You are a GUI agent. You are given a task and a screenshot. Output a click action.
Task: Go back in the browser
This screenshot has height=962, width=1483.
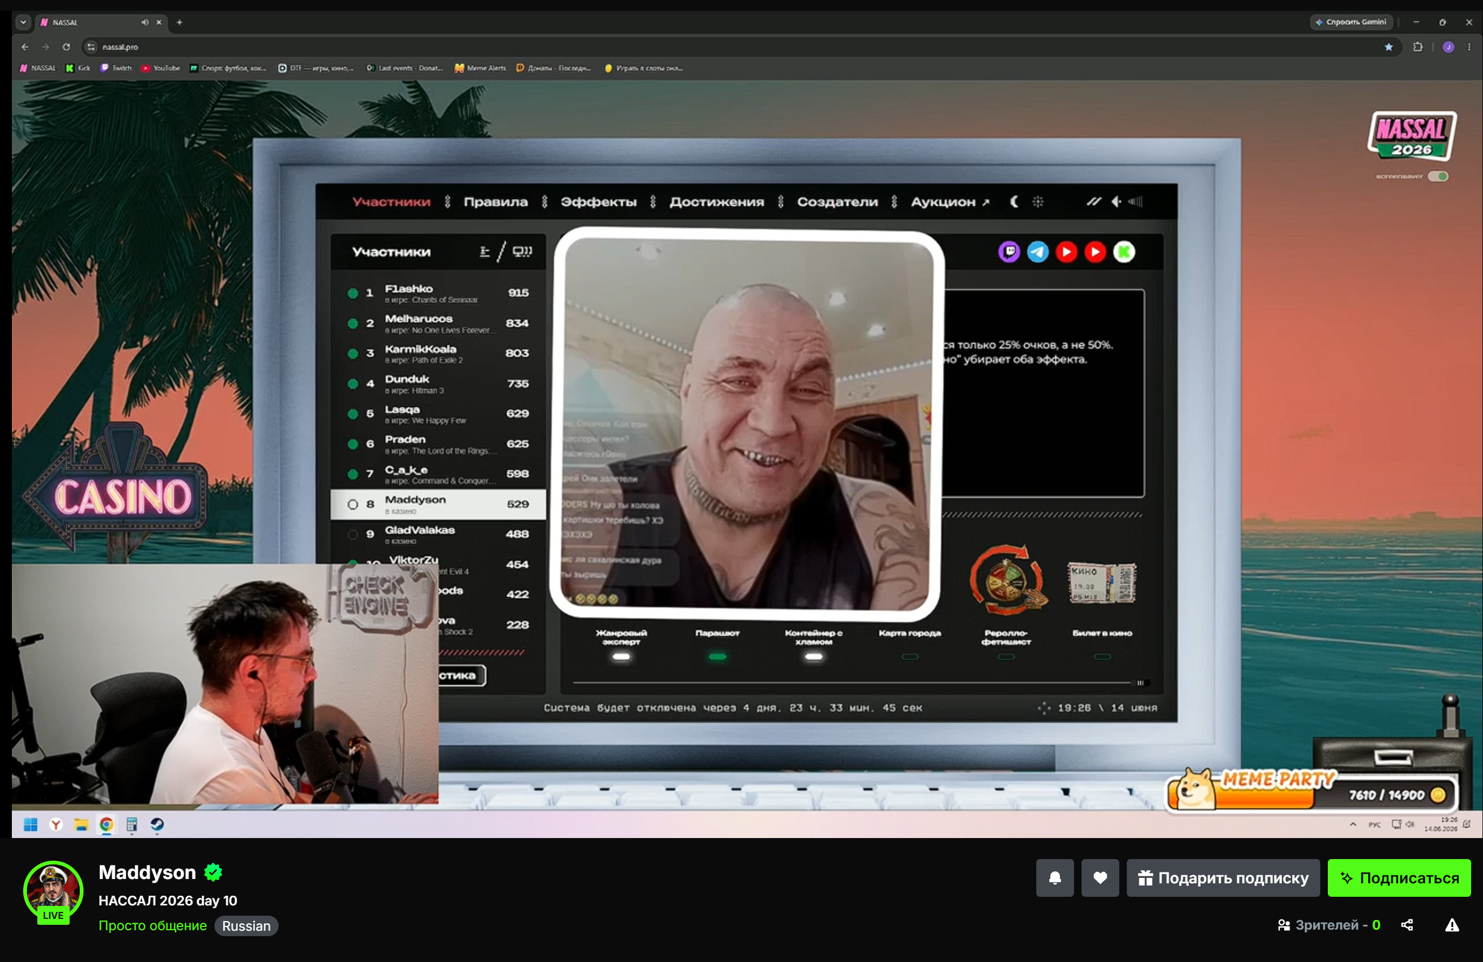coord(25,47)
